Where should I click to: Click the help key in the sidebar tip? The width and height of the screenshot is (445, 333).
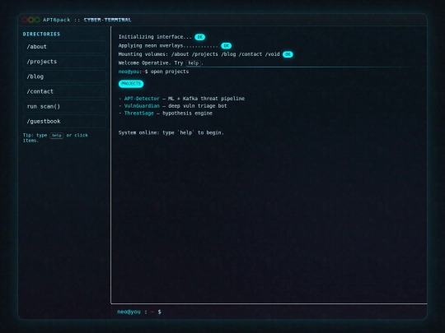point(57,136)
